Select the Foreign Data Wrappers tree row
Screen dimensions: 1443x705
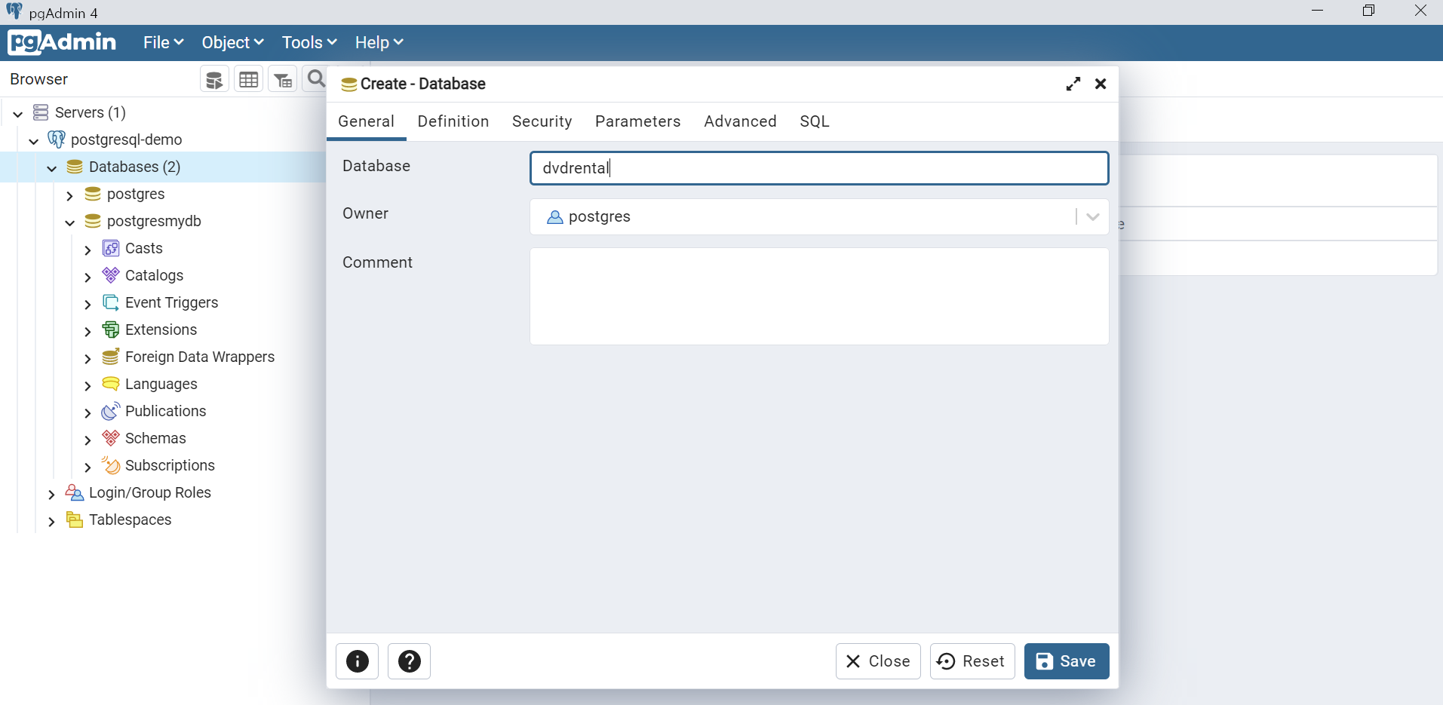pos(163,357)
